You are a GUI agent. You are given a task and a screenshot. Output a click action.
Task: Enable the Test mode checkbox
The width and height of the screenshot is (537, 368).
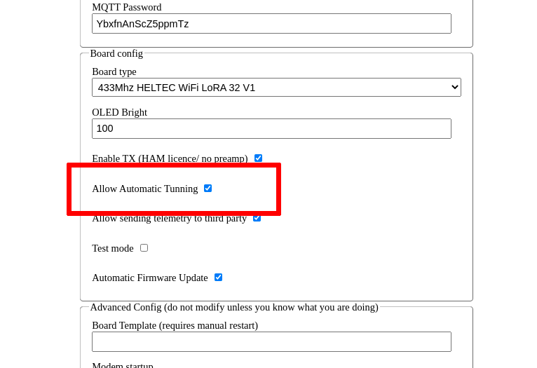[144, 248]
